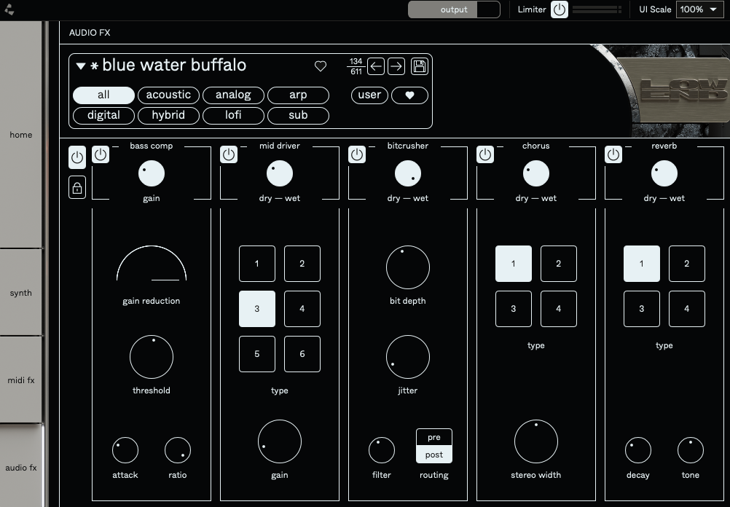Enable the Limiter power button
The height and width of the screenshot is (507, 730).
[558, 9]
